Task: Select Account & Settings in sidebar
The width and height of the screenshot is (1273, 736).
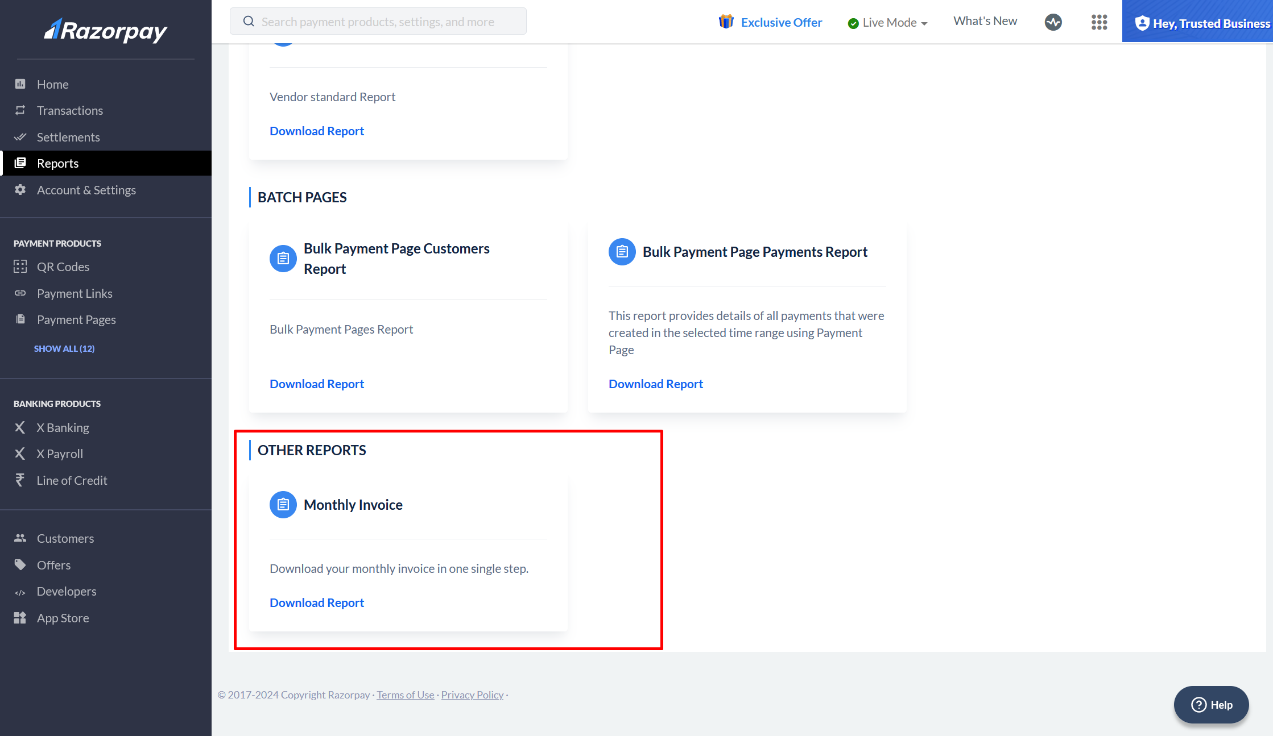Action: [86, 190]
